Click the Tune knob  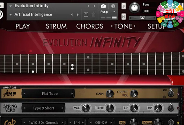point(134,8)
